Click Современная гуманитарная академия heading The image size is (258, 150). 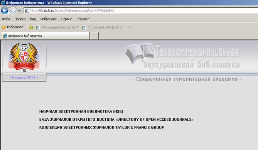(x=187, y=79)
